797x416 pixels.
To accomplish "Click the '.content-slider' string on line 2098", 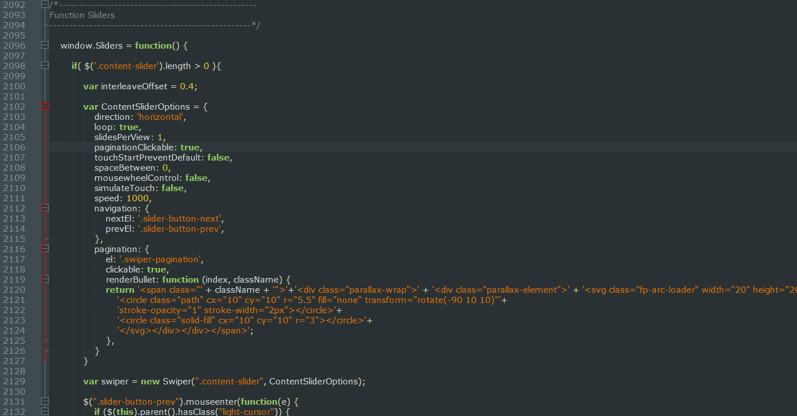I will pyautogui.click(x=125, y=66).
